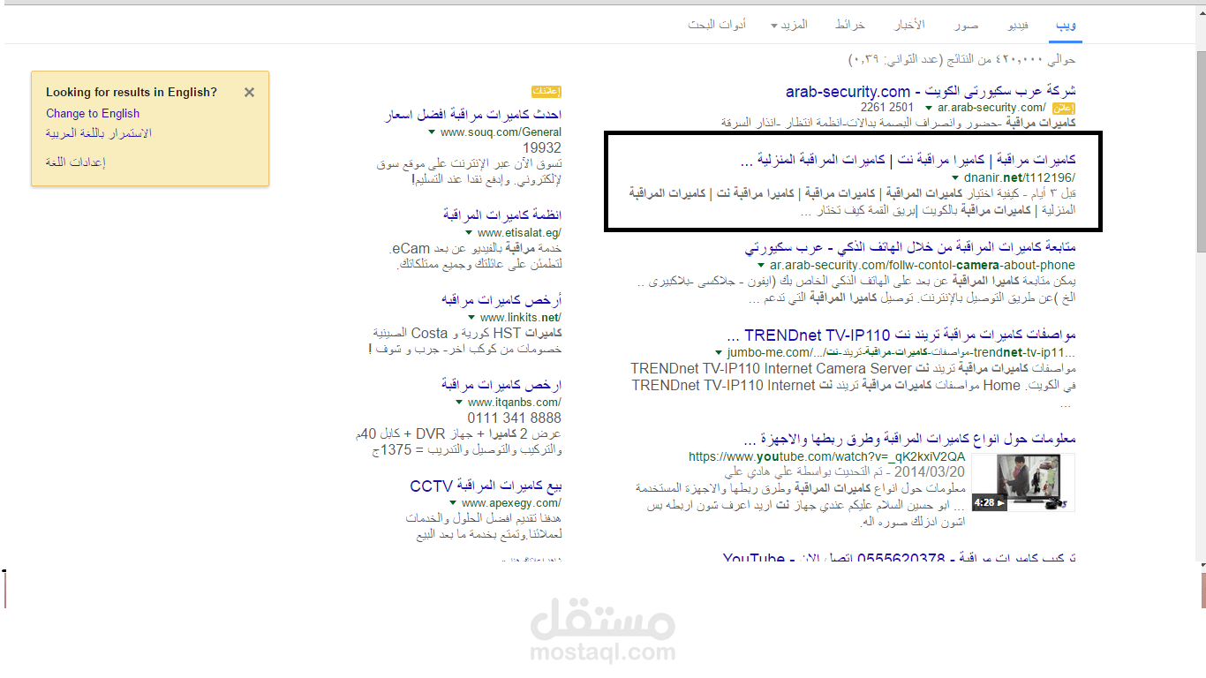Open dnanir.net result title about كاميرات مراقبة
This screenshot has height=678, width=1206.
coord(908,161)
